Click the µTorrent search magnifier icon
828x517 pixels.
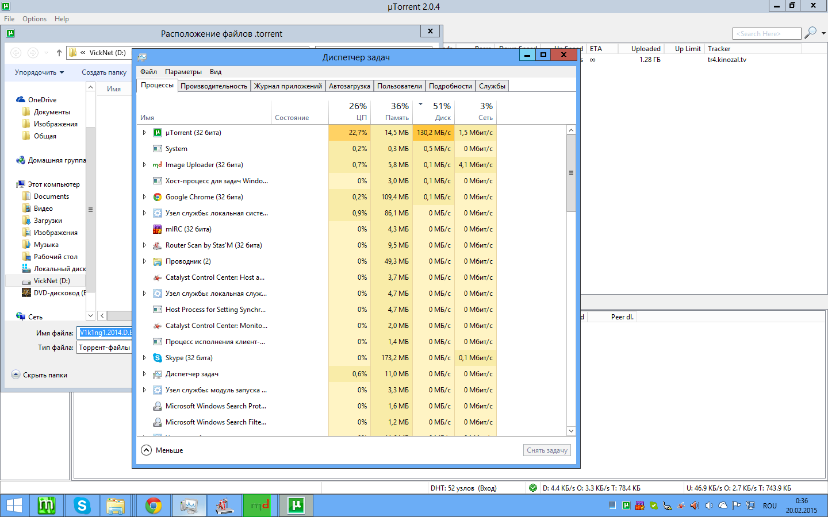click(x=810, y=33)
